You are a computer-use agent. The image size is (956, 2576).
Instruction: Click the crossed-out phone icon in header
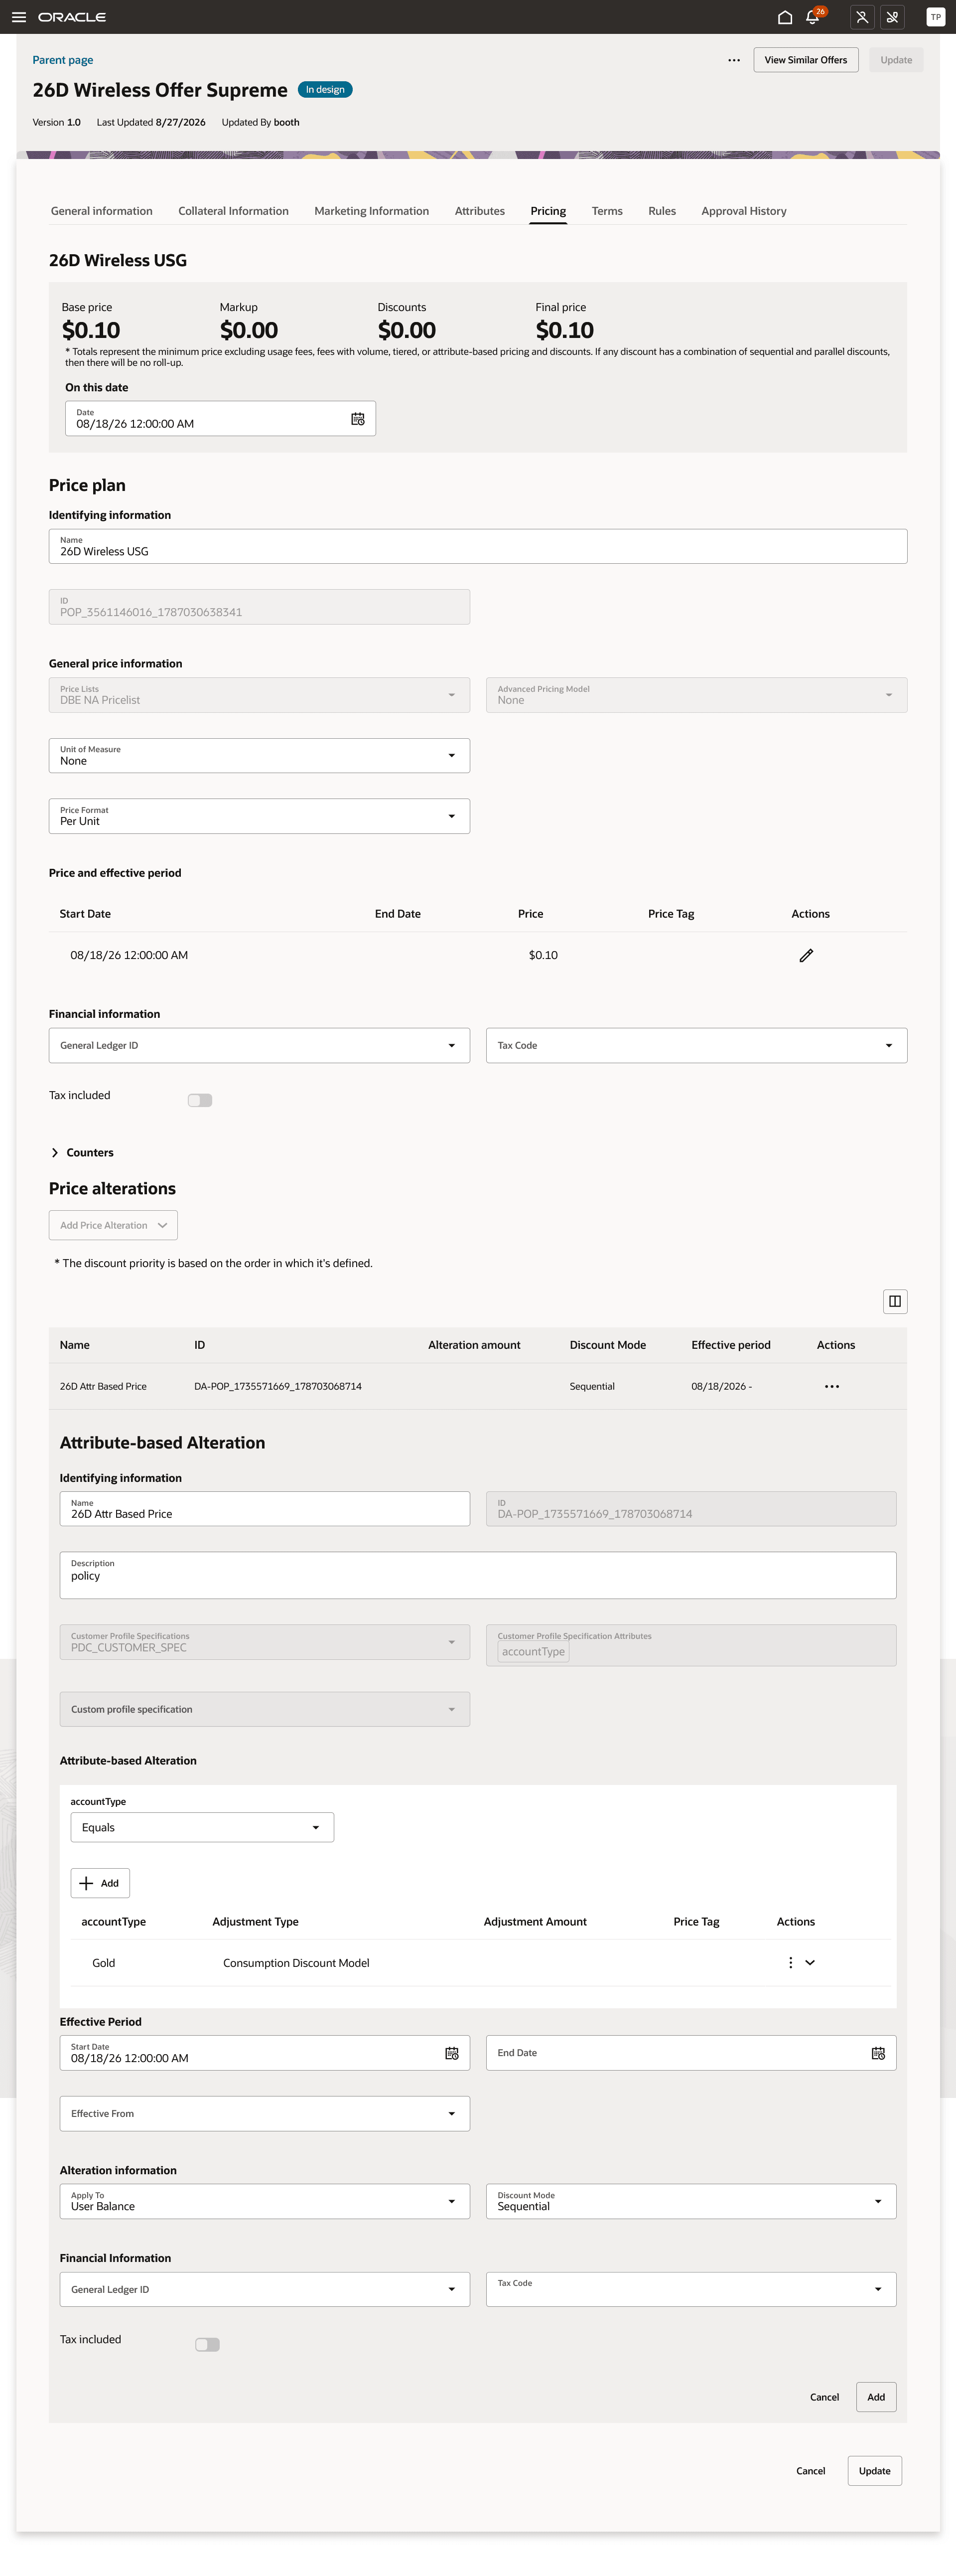(893, 17)
